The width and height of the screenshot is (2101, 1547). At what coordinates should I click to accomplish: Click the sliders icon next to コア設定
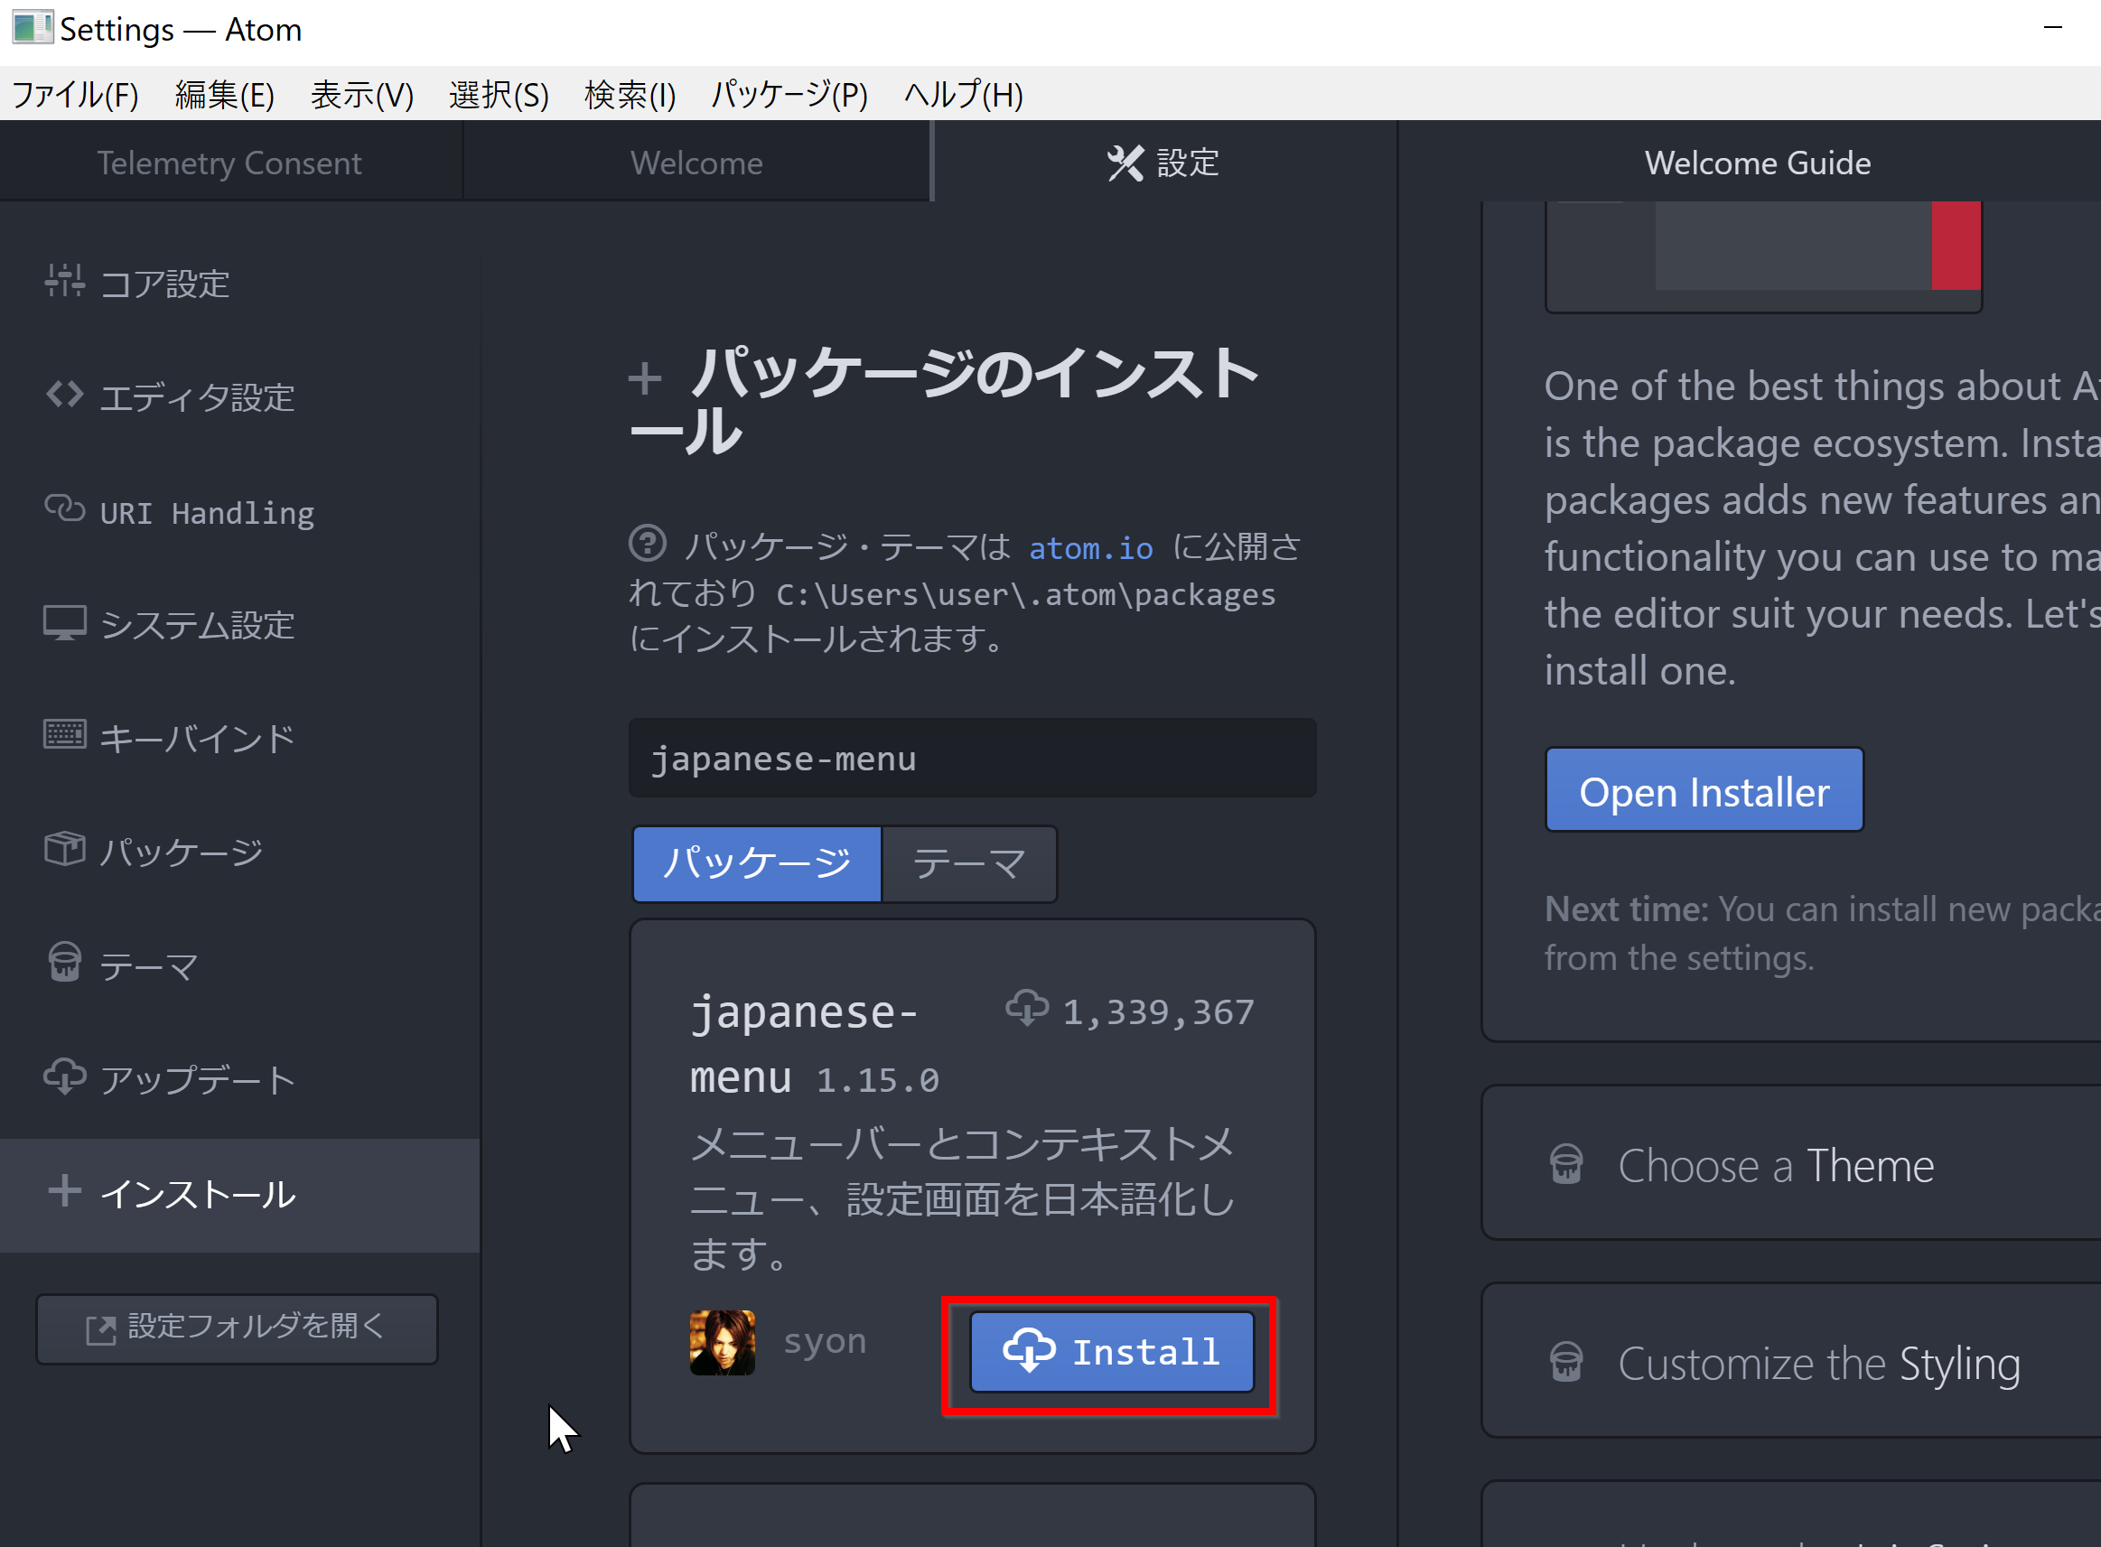(65, 280)
